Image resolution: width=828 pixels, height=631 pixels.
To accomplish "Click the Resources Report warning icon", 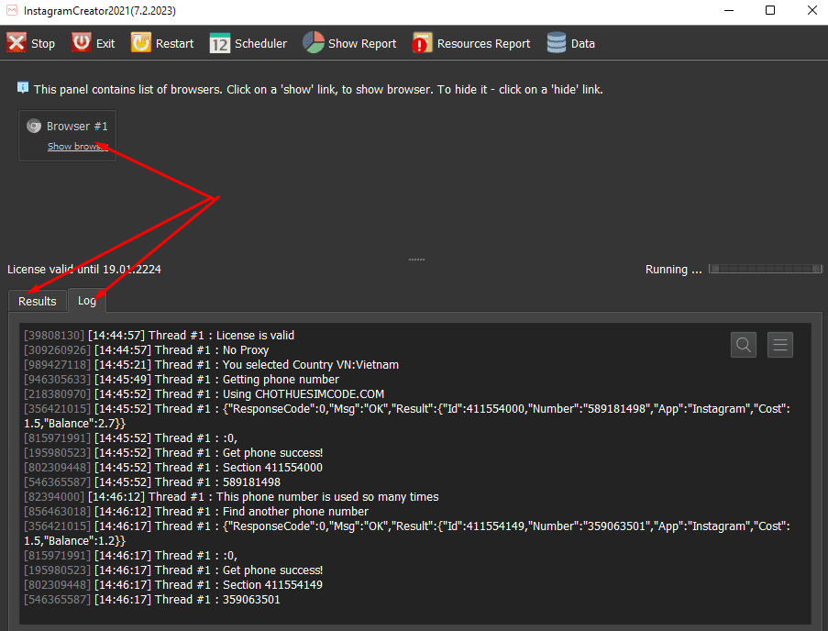I will [x=422, y=43].
